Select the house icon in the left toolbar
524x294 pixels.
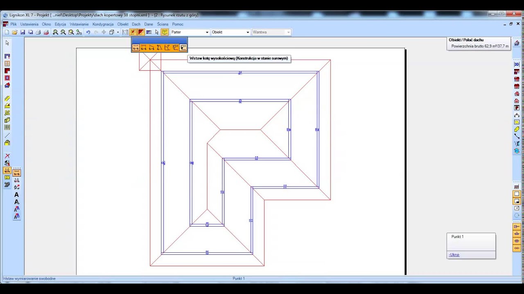7,85
